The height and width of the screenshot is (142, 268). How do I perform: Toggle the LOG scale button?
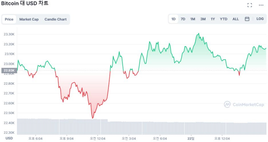[260, 19]
